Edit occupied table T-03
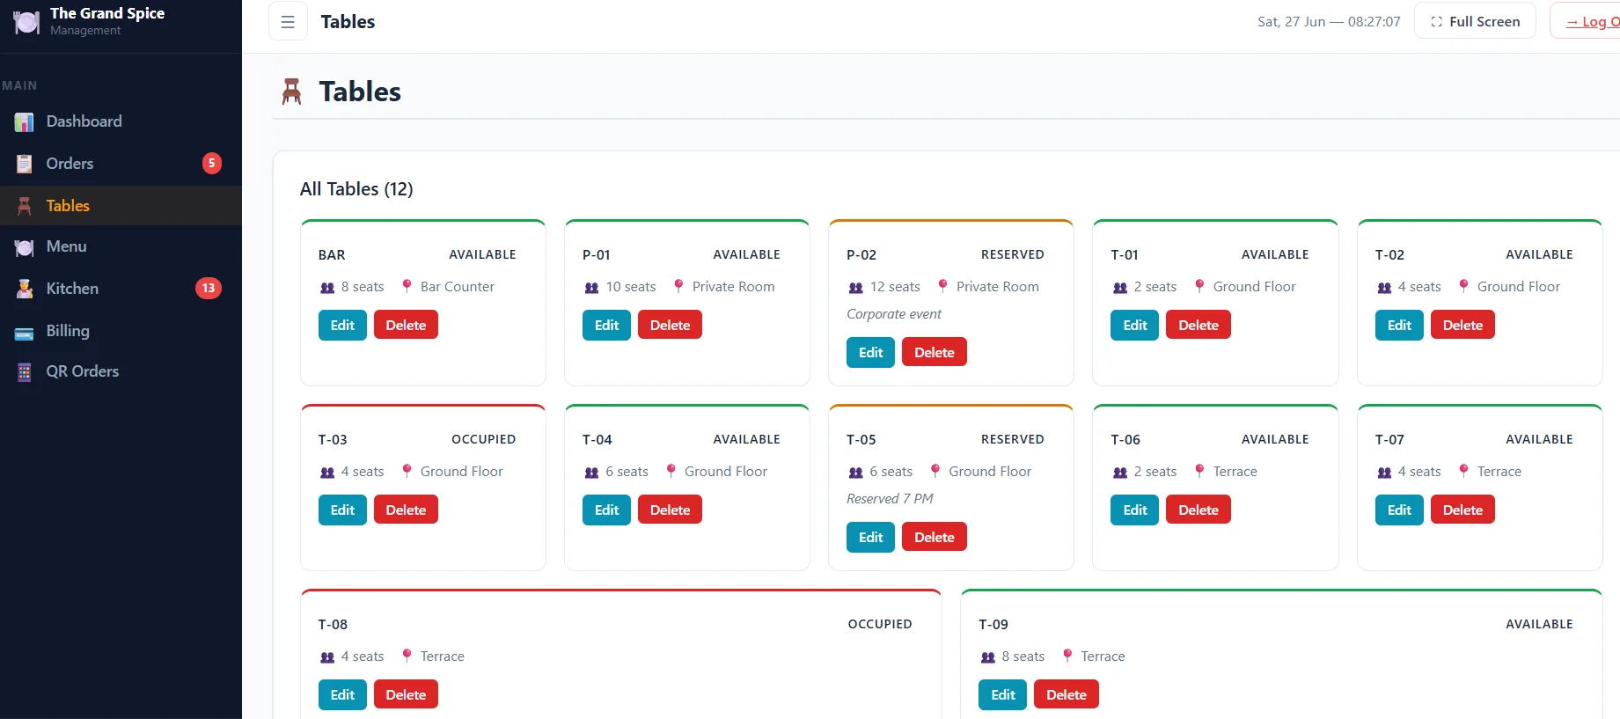 click(x=342, y=510)
